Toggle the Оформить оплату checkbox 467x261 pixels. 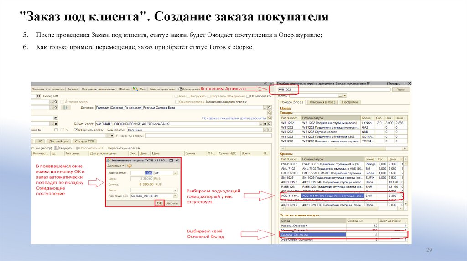(76, 130)
